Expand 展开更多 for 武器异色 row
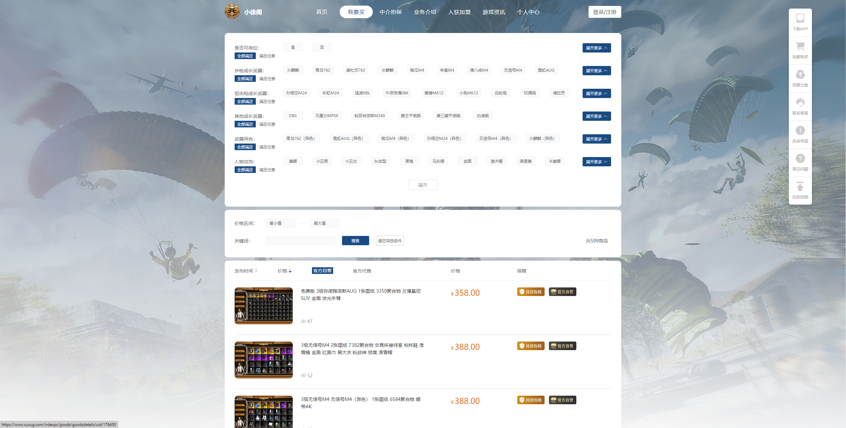846x428 pixels. point(596,139)
